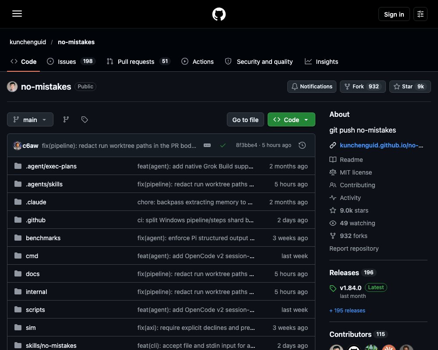Go to the GitHub homepage logo

219,14
